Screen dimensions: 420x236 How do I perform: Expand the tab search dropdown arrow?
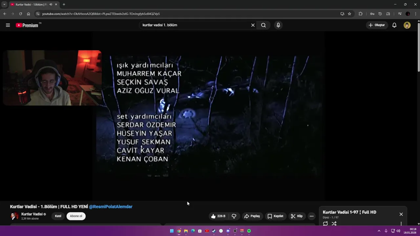click(4, 4)
